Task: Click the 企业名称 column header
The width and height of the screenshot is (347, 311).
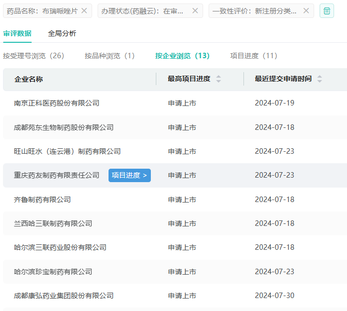Action: coord(28,79)
